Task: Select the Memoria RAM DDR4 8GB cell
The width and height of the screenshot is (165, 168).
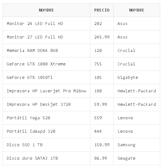Action: pyautogui.click(x=46, y=50)
